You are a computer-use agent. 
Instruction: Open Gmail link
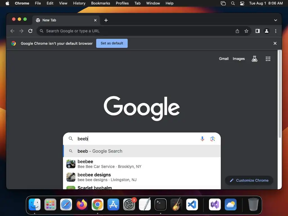tap(224, 58)
